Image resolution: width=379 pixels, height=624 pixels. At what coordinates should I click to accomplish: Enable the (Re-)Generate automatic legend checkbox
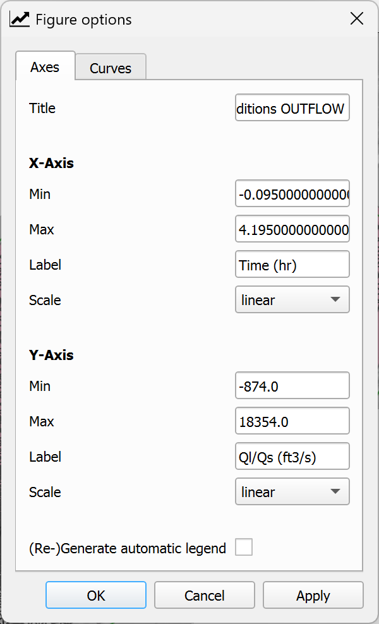click(244, 548)
